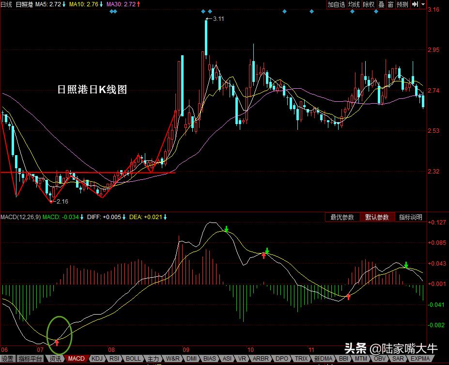Click the next-page arrow in toolbar

(x=416, y=5)
